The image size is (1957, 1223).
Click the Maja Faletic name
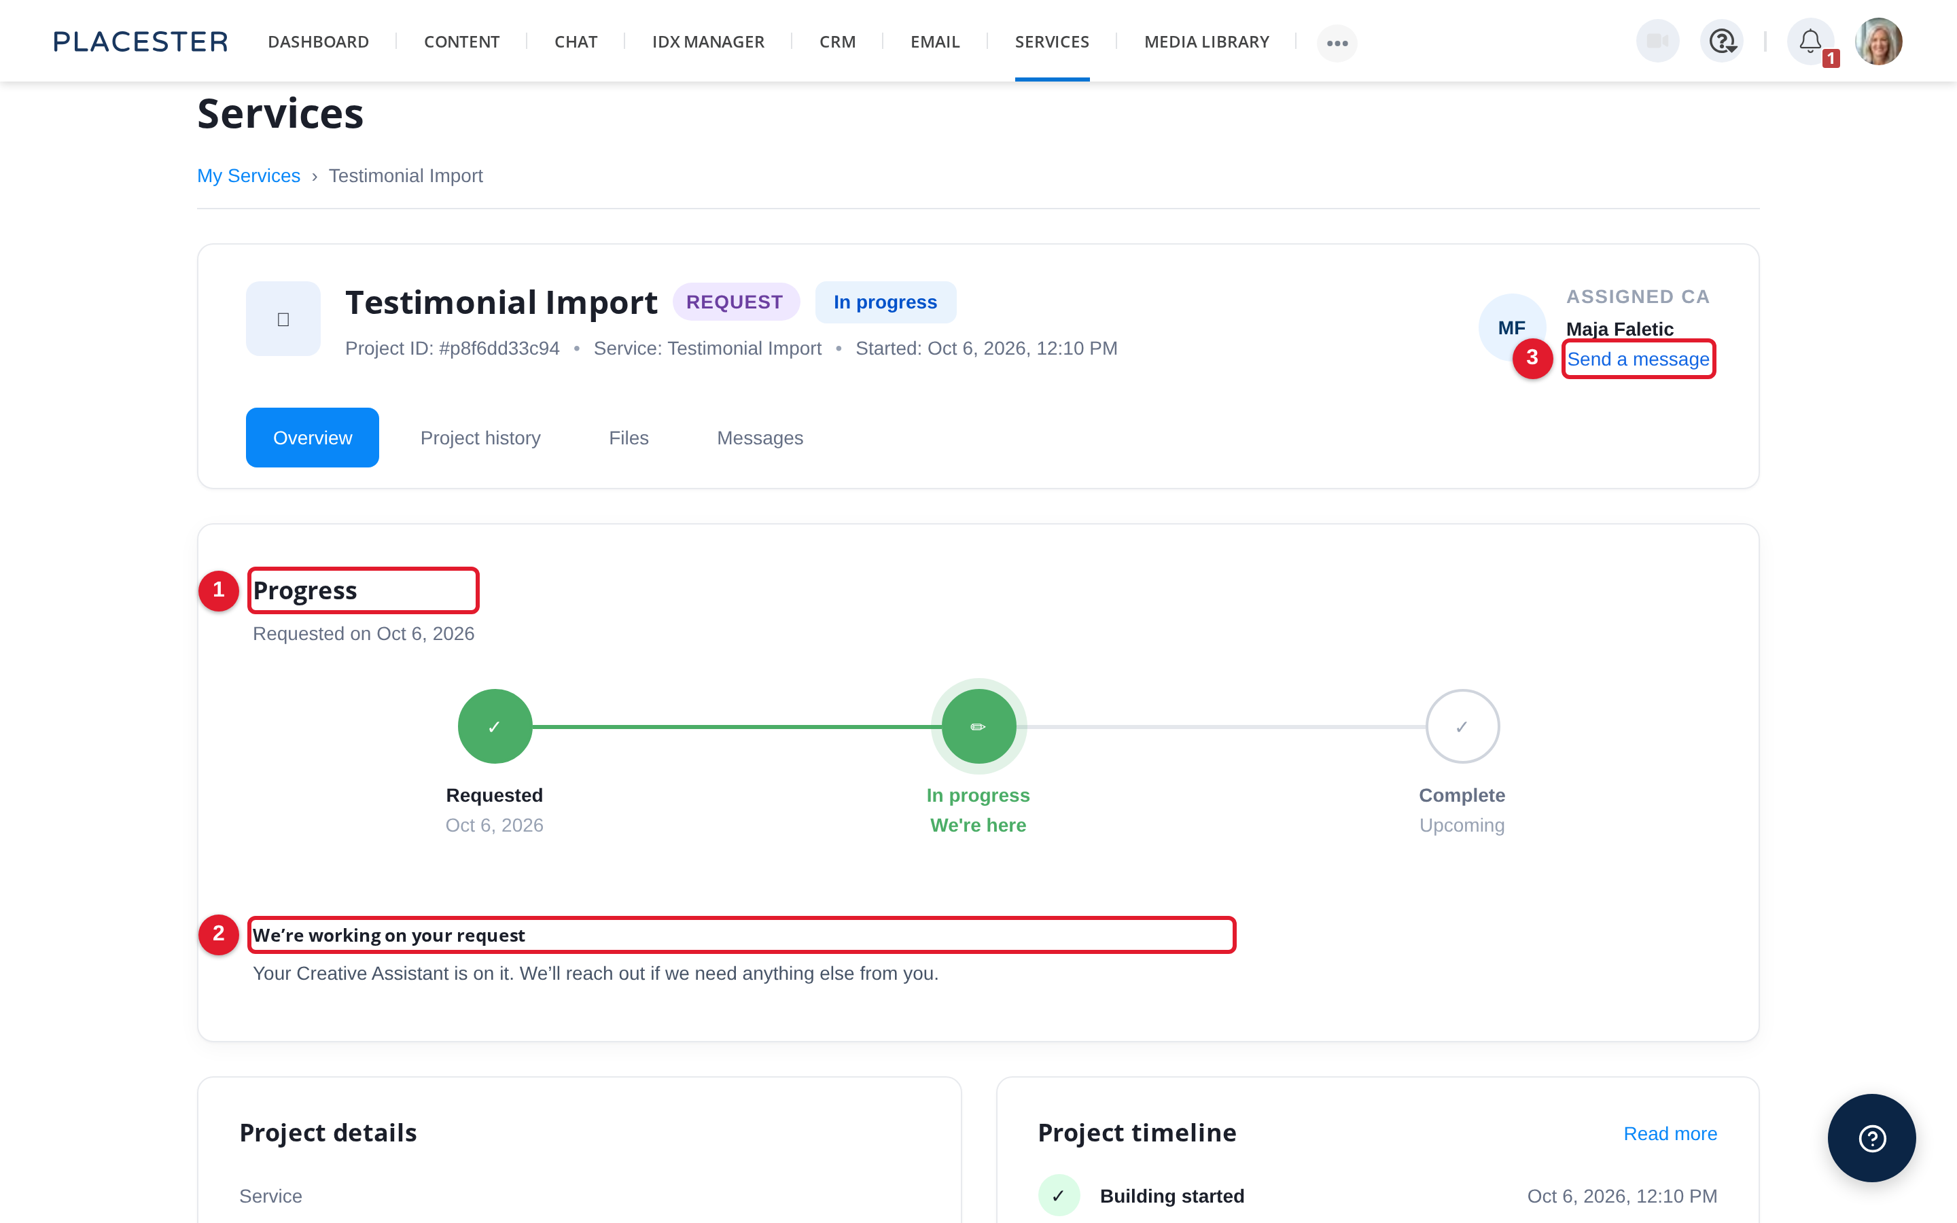click(1620, 330)
